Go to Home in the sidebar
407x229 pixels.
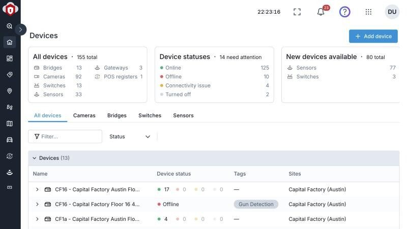point(10,42)
